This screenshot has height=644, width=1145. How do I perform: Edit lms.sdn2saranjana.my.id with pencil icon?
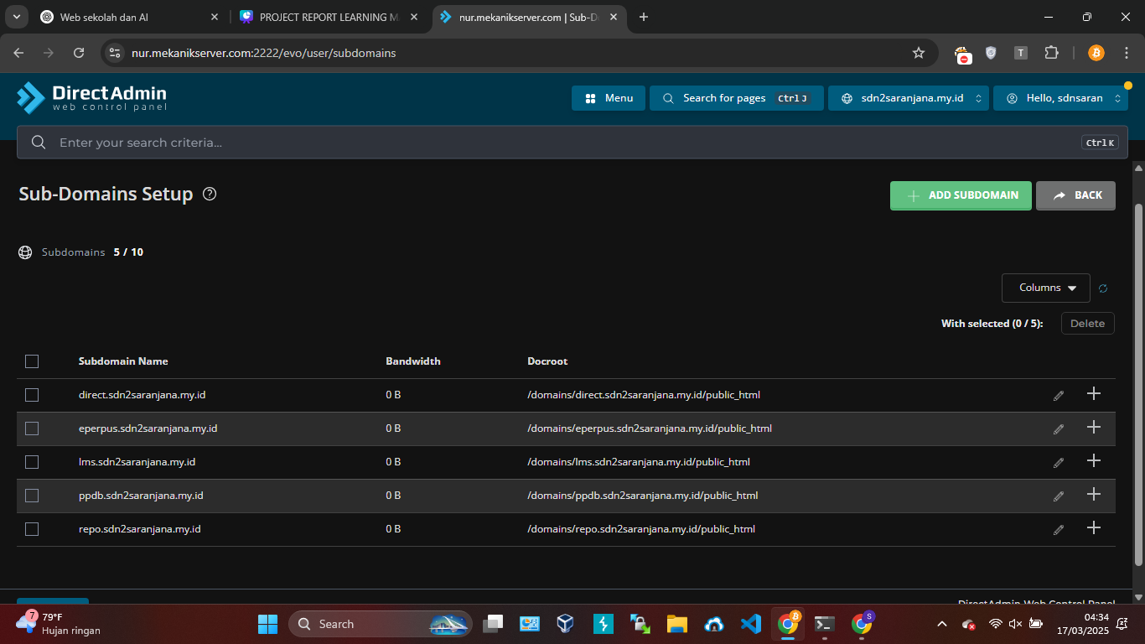pyautogui.click(x=1059, y=462)
